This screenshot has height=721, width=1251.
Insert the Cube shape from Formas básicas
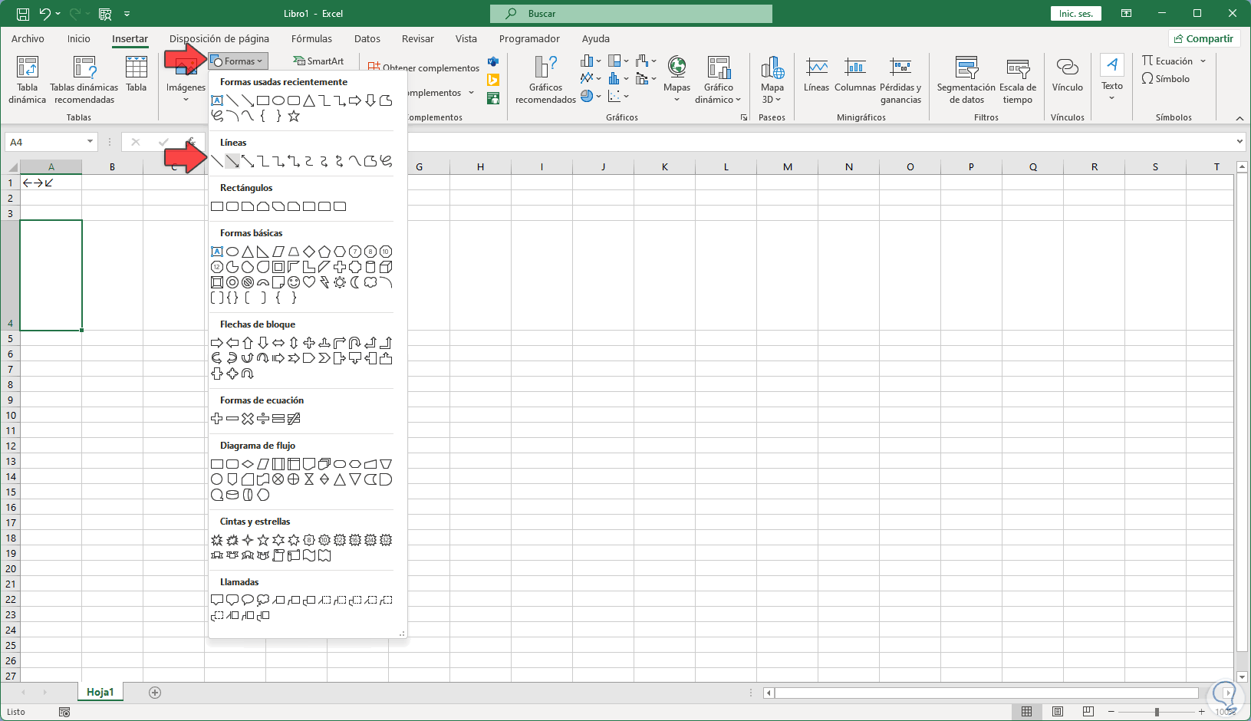click(386, 267)
